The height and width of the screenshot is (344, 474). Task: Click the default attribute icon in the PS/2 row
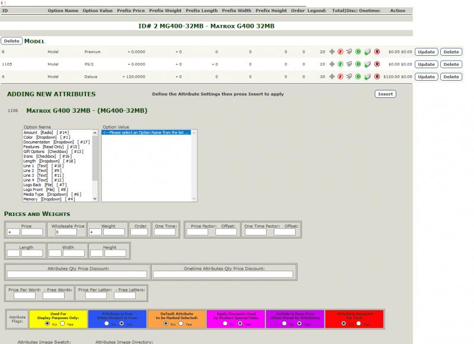pyautogui.click(x=349, y=64)
